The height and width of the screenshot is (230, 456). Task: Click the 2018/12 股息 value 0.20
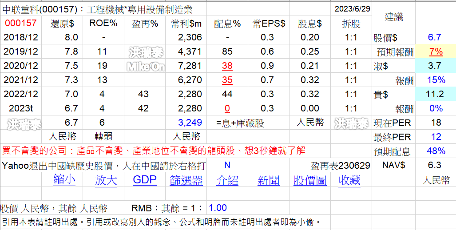[310, 37]
